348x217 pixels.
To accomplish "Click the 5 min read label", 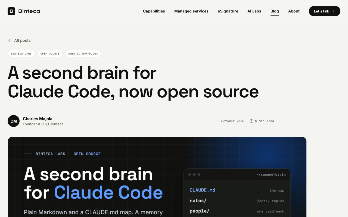I will [265, 121].
